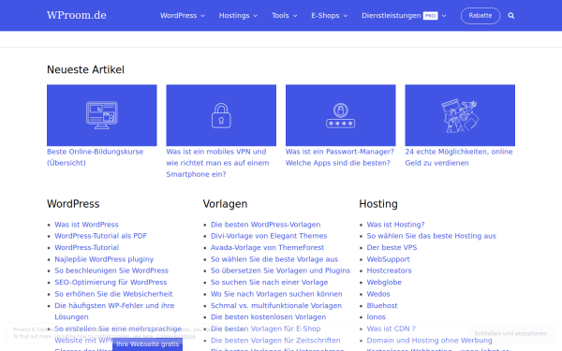
Task: Open the earn money online thumbnail
Action: coord(460,115)
